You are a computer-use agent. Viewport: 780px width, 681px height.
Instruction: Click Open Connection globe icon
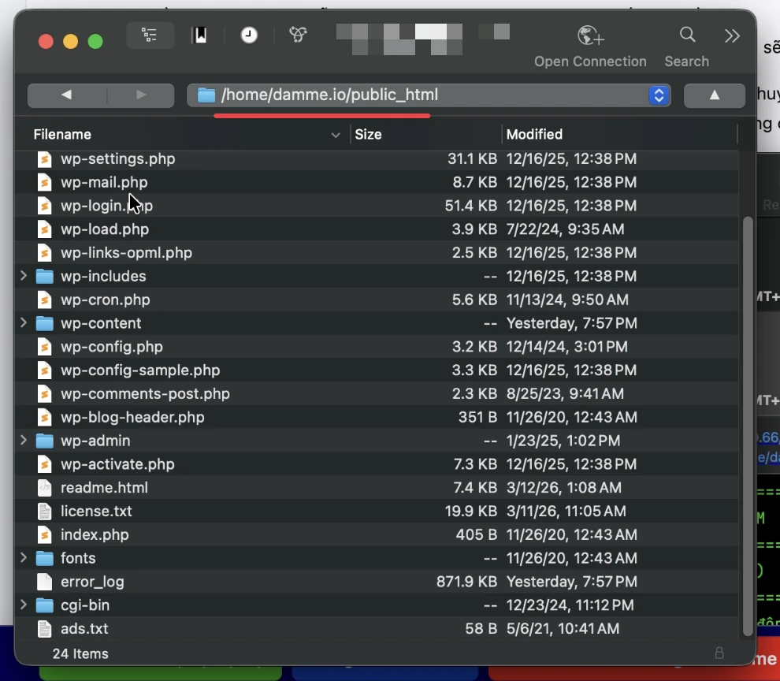pos(590,35)
